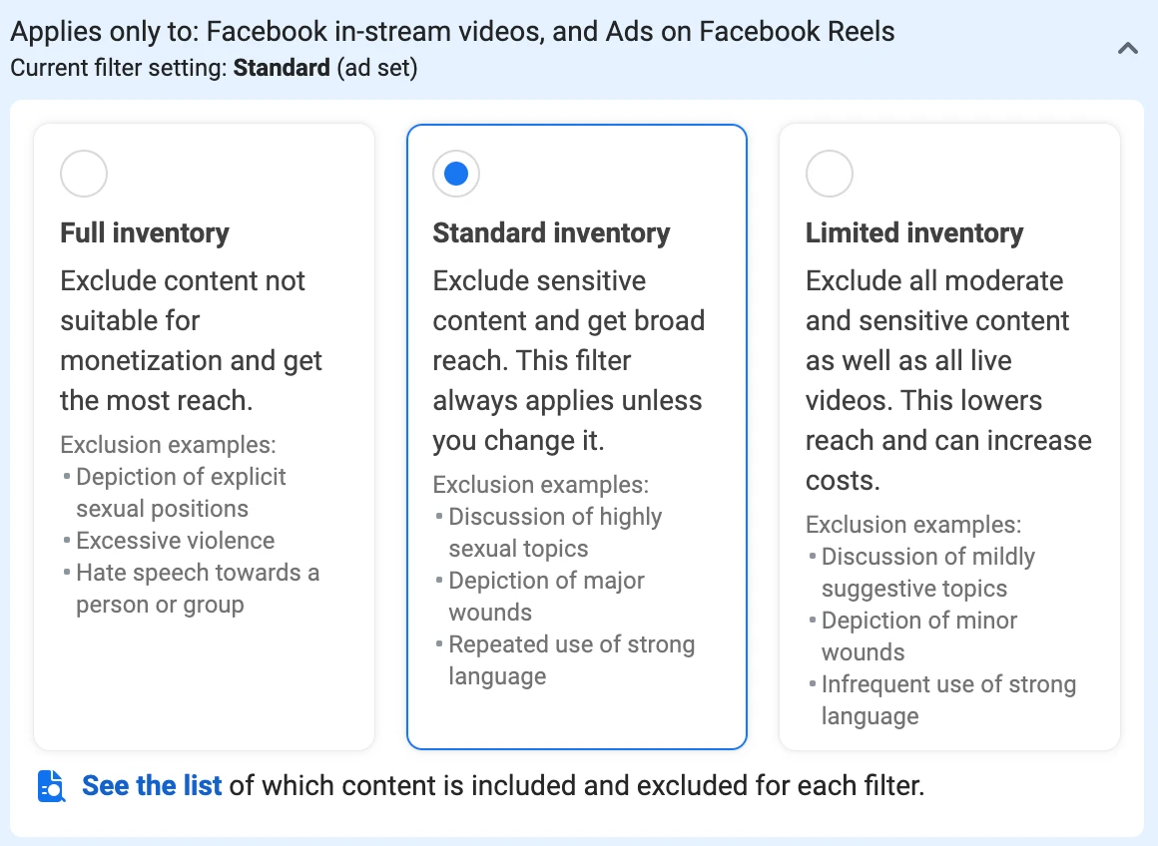Click "Infrequent use of strong language" example
The height and width of the screenshot is (846, 1158).
[x=947, y=699]
